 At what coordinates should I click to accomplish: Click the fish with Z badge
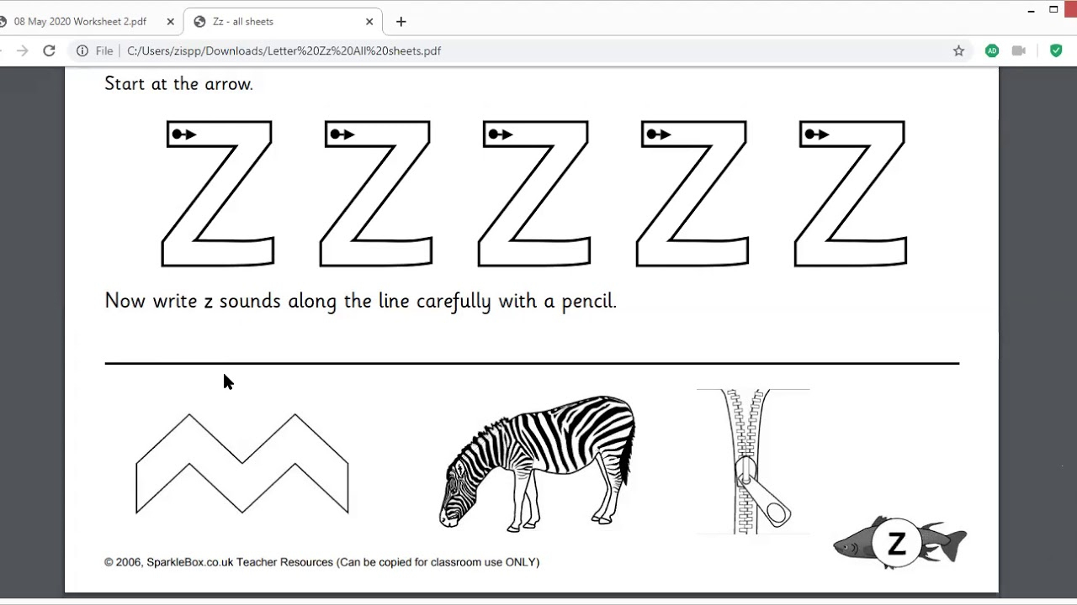(899, 544)
